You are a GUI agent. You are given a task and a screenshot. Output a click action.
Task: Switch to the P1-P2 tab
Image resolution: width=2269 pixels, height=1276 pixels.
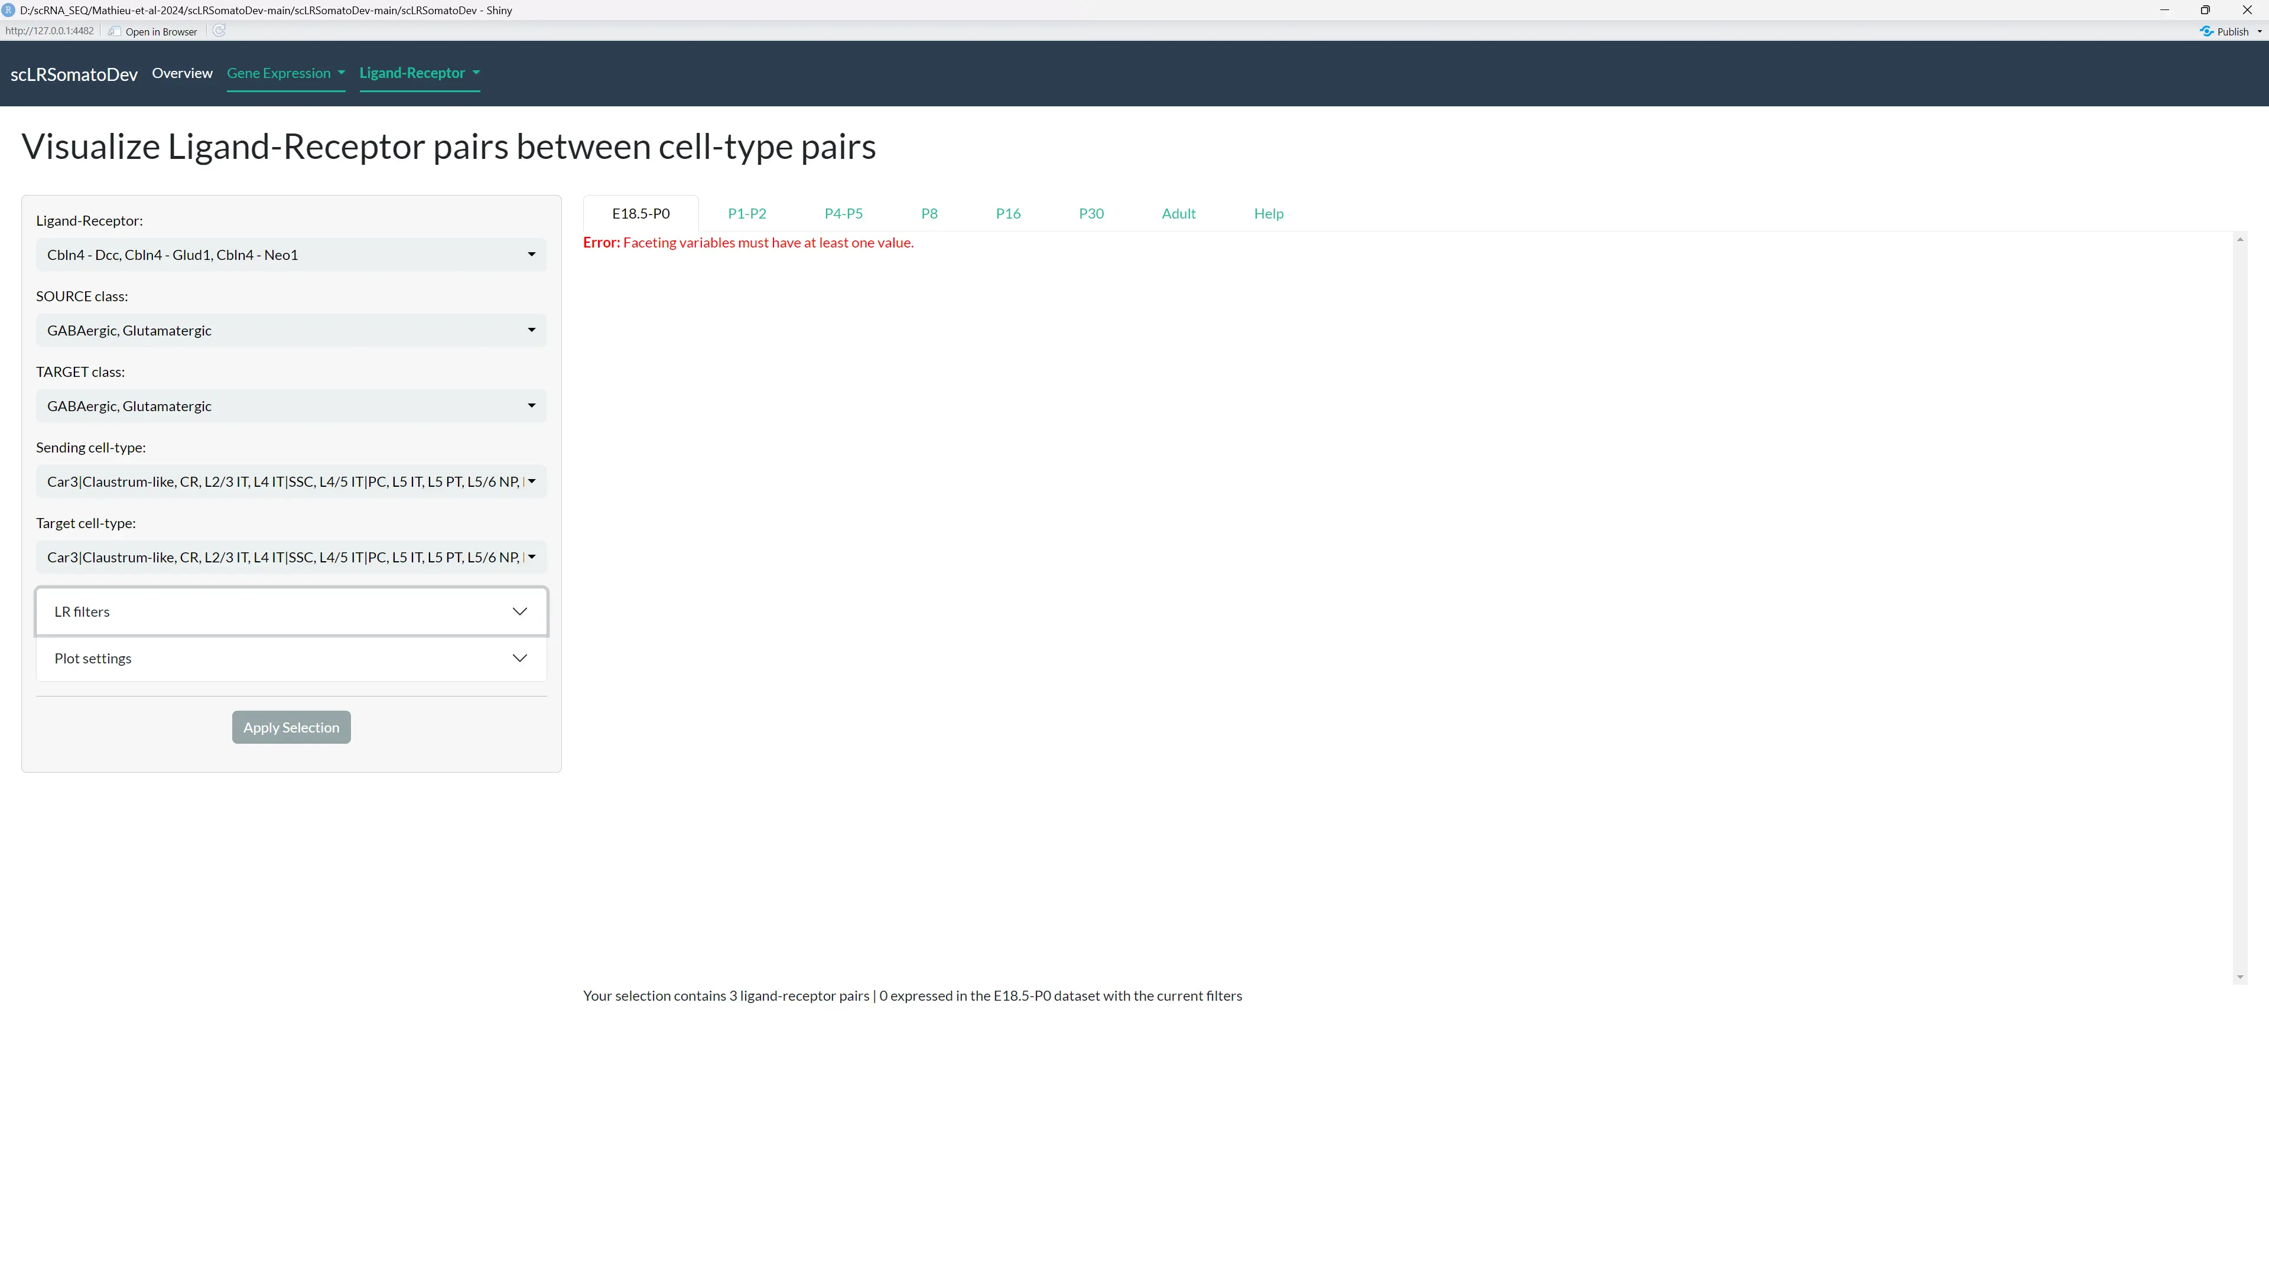click(x=747, y=213)
